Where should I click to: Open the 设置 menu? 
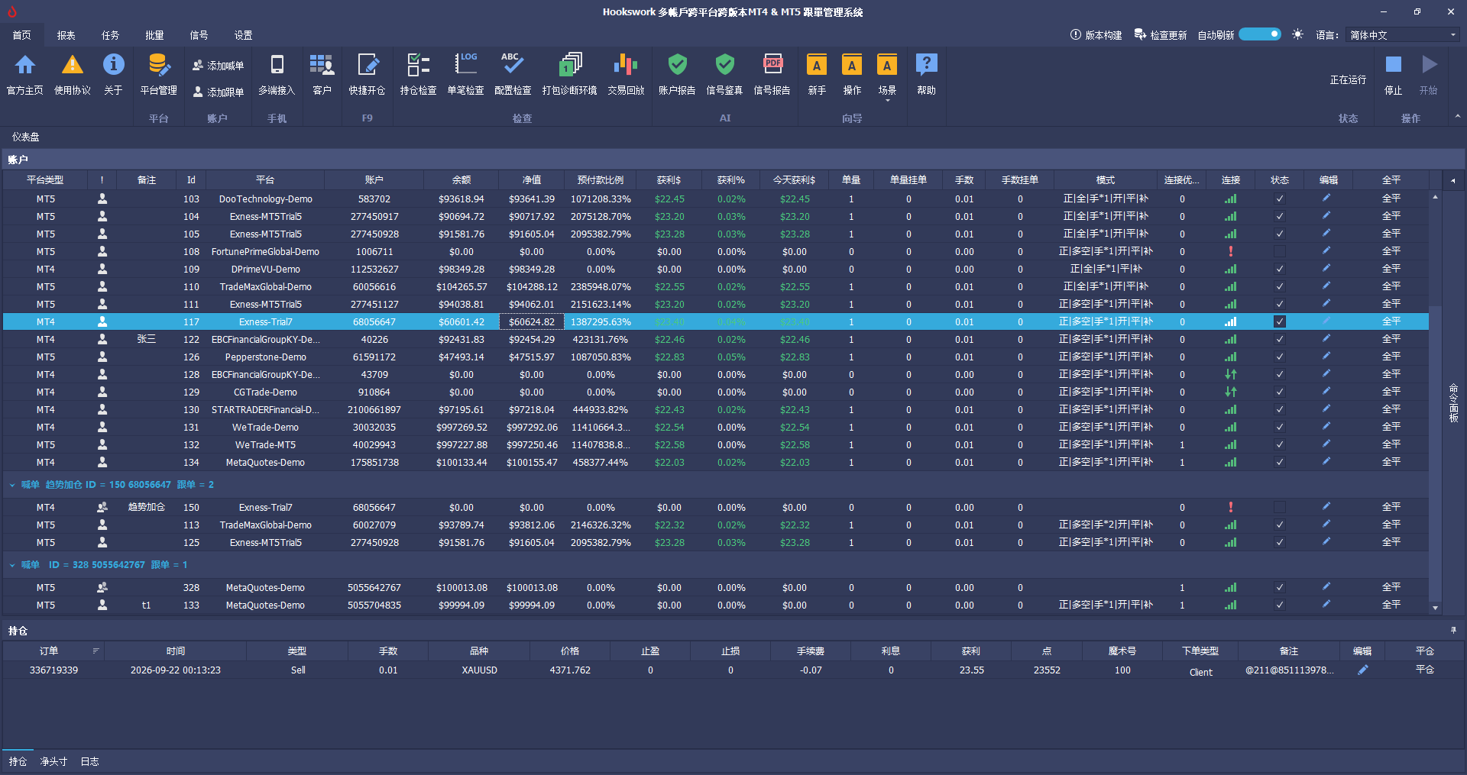click(x=244, y=35)
